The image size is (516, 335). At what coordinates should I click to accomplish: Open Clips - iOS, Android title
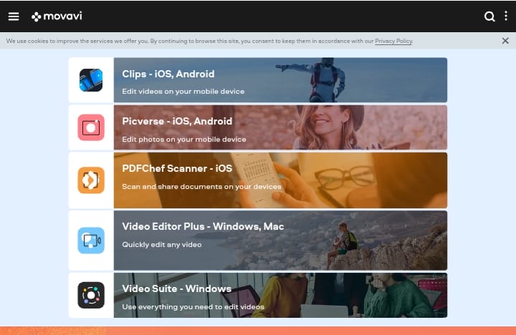168,74
